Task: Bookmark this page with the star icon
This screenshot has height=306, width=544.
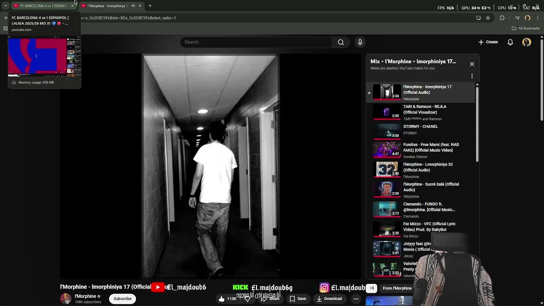Action: 488,18
